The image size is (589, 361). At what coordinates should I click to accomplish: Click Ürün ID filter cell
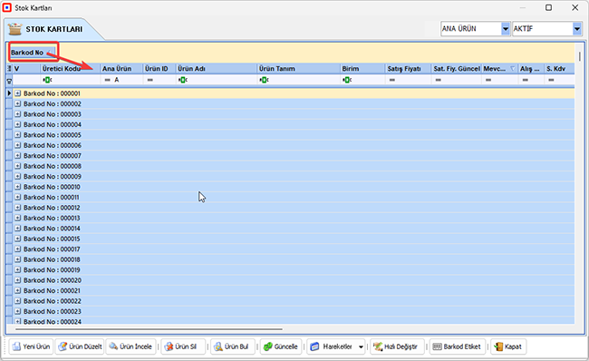pyautogui.click(x=159, y=80)
